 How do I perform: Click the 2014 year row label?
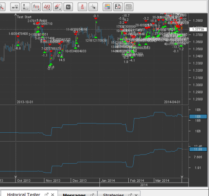click(144, 185)
